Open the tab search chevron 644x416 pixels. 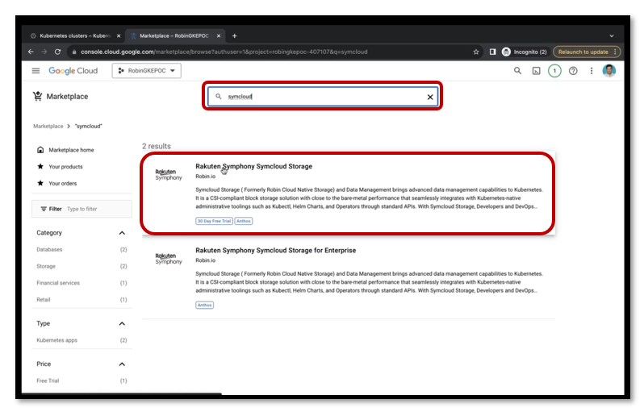point(612,35)
